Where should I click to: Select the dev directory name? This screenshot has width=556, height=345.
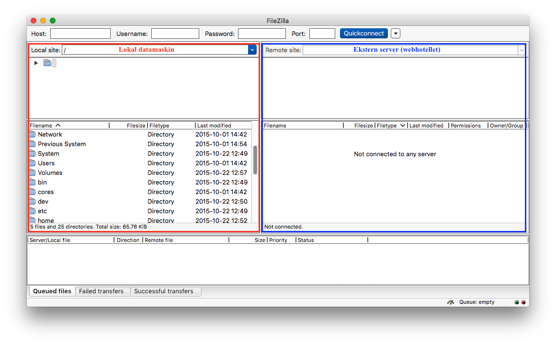click(x=43, y=202)
